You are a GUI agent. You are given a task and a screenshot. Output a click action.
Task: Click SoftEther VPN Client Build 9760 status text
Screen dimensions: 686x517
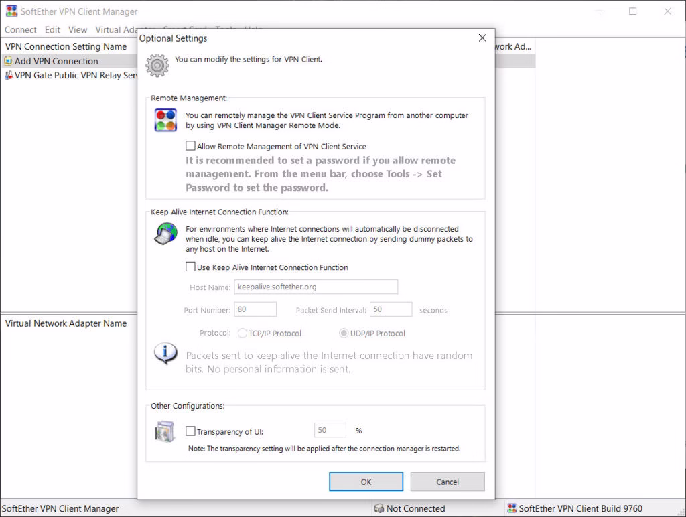[581, 509]
